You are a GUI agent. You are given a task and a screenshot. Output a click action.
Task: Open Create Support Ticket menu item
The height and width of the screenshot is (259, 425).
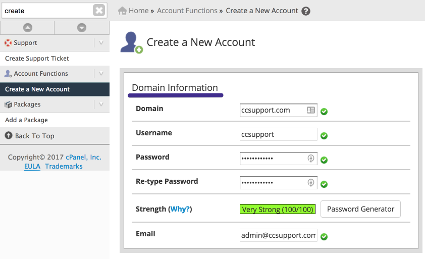point(37,59)
